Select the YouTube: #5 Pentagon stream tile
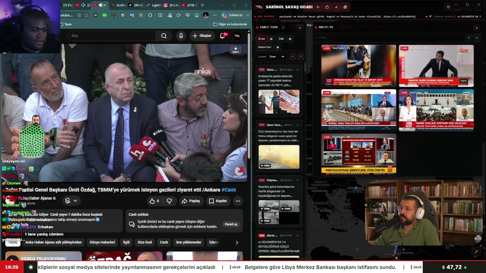This screenshot has width=486, height=273. [359, 154]
